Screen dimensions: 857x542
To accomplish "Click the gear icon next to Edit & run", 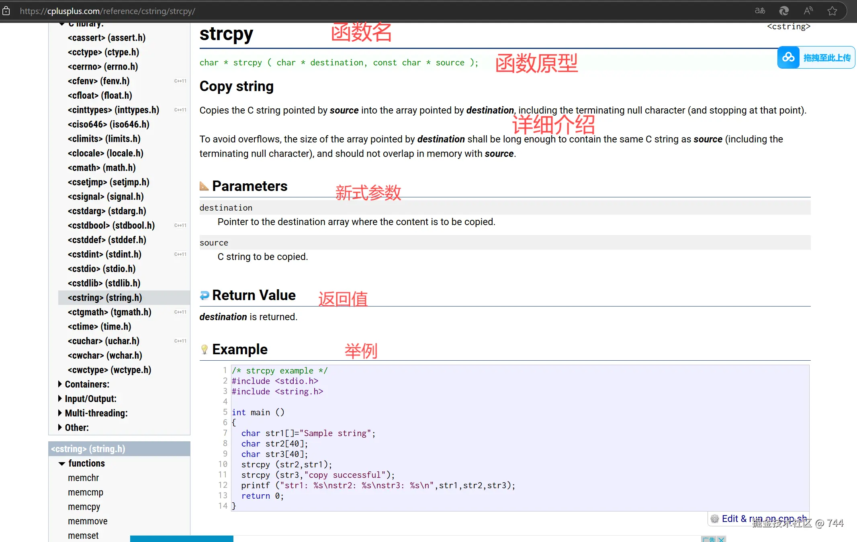I will 715,519.
